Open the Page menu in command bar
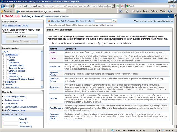This screenshot has width=177, height=132. click(146, 11)
